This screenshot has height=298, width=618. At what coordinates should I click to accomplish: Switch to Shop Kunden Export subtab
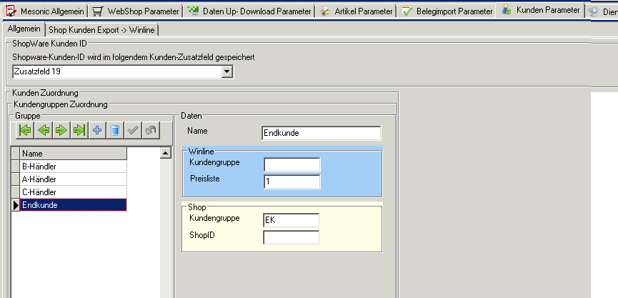click(x=102, y=29)
